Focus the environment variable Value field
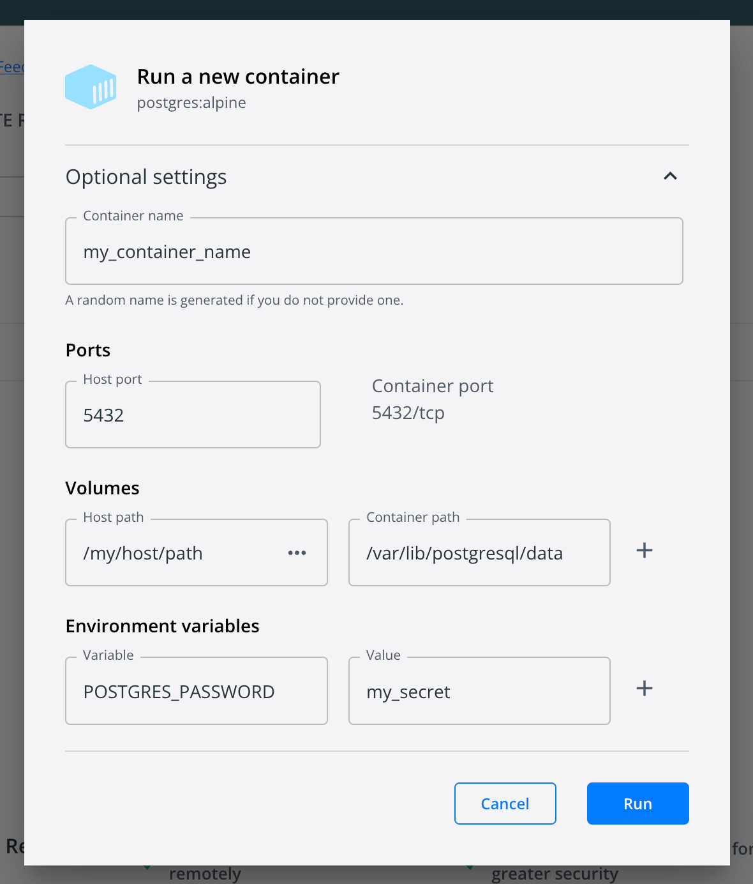 (x=479, y=691)
